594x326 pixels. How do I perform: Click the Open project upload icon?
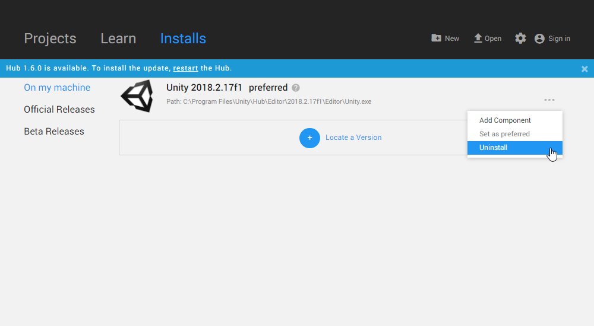pos(478,38)
